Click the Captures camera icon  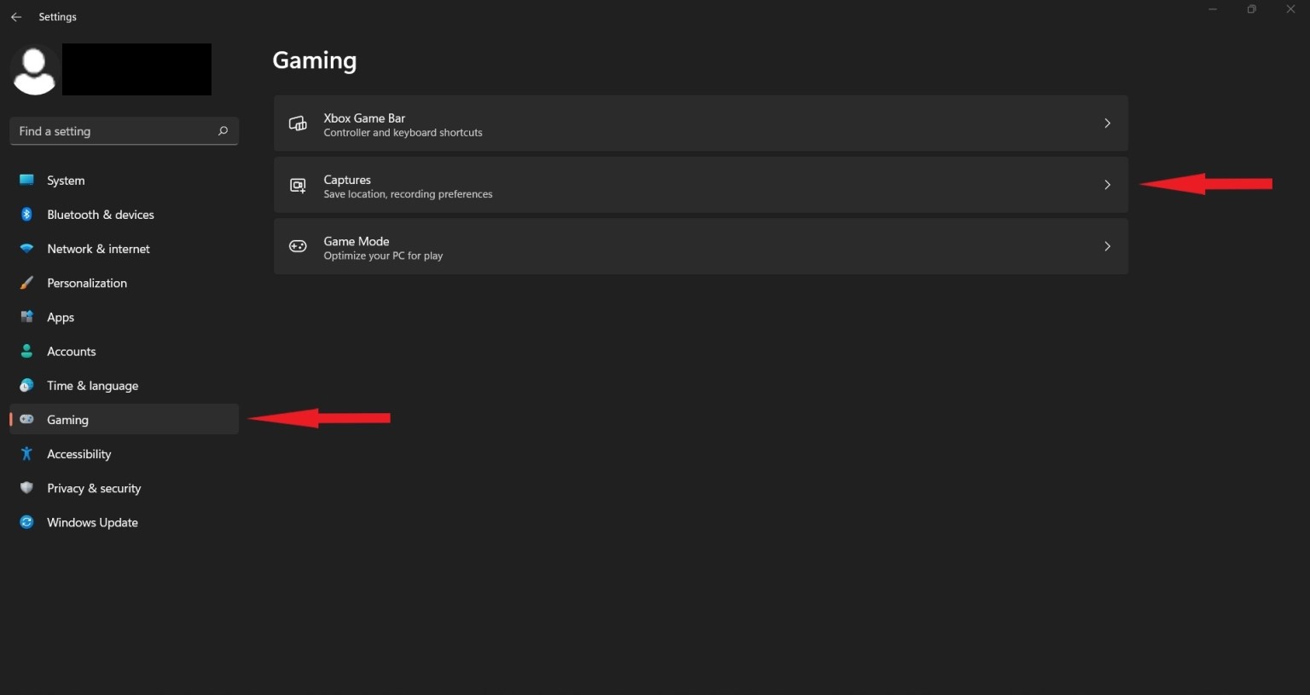(x=298, y=185)
